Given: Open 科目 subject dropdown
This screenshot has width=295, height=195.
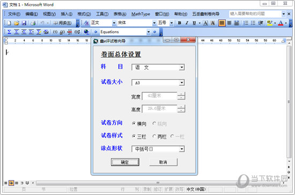Looking at the screenshot, I should click(181, 67).
